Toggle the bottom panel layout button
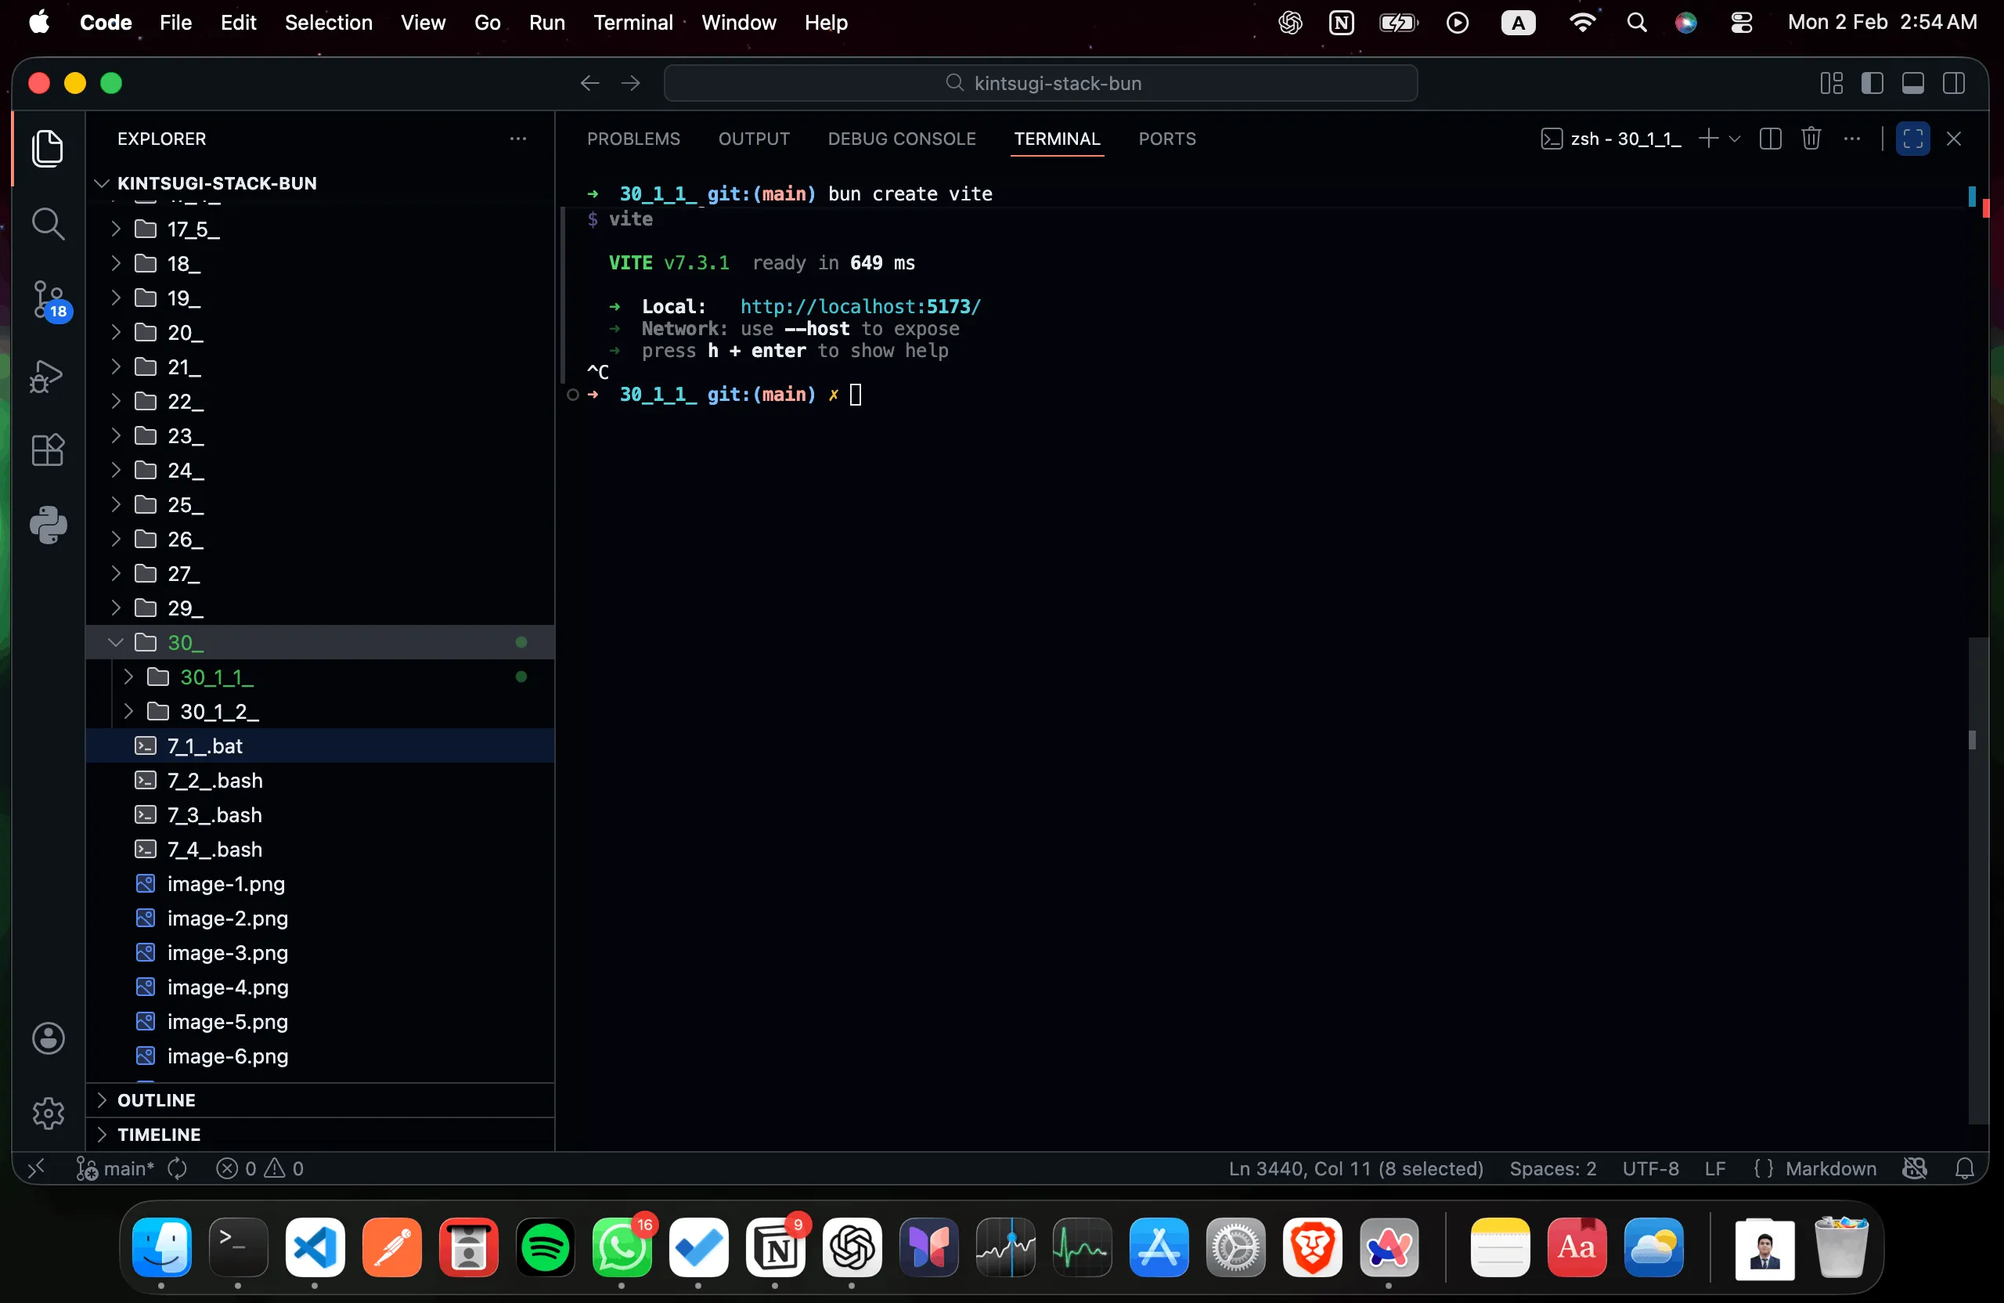This screenshot has width=2004, height=1303. (1912, 83)
